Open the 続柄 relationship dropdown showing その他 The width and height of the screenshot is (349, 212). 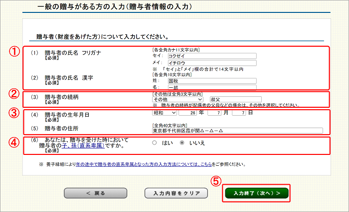(x=178, y=99)
